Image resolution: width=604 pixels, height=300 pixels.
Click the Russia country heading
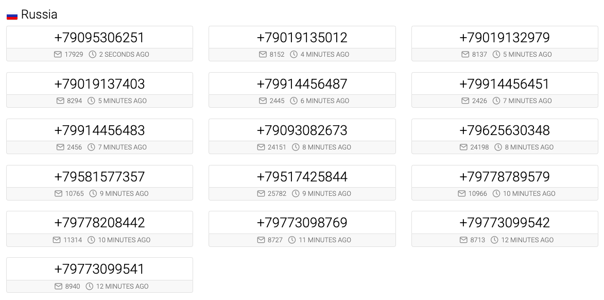click(x=39, y=14)
